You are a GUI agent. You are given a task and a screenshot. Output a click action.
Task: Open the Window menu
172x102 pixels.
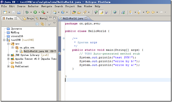(88, 6)
